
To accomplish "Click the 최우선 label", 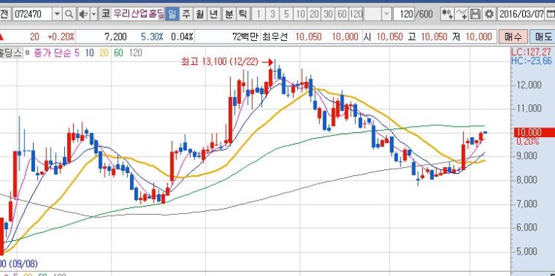I will (275, 37).
